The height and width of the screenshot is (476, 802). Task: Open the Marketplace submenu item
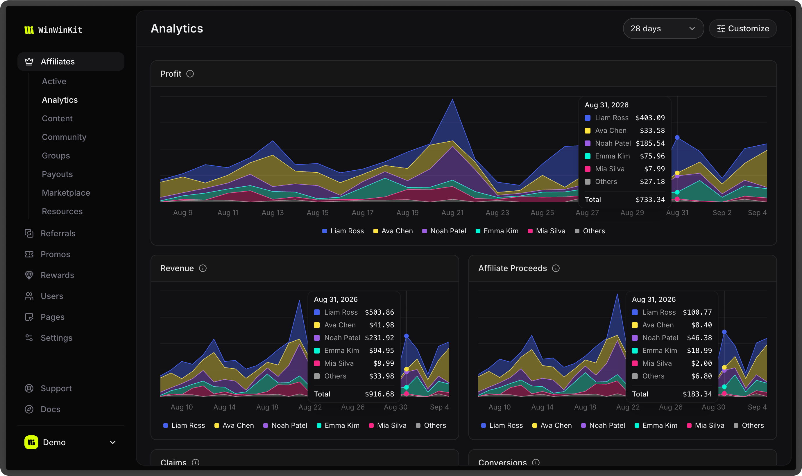point(66,193)
